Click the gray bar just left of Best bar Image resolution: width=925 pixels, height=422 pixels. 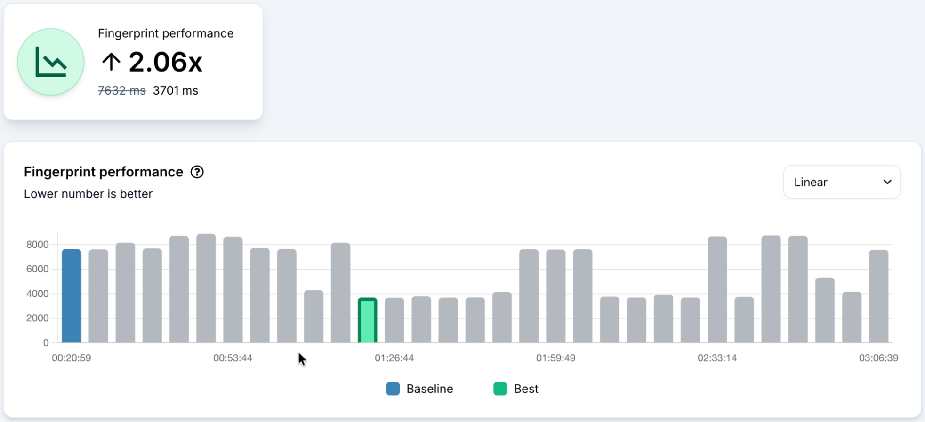click(x=340, y=293)
